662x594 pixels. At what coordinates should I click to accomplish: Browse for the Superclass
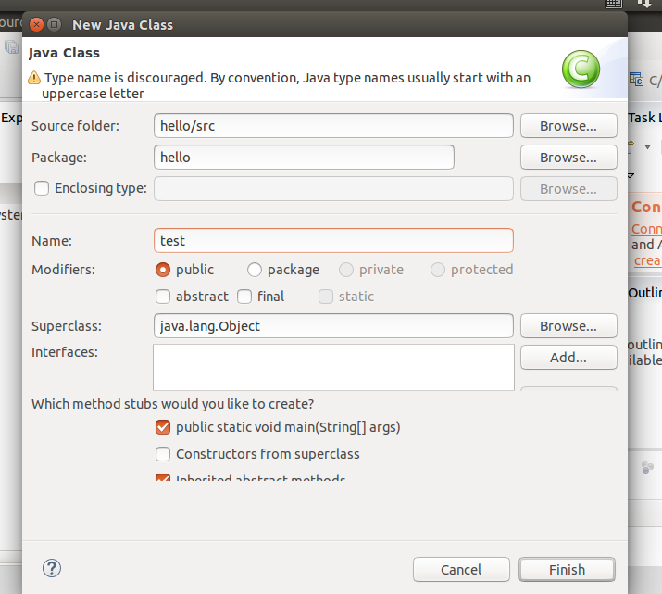pyautogui.click(x=568, y=326)
